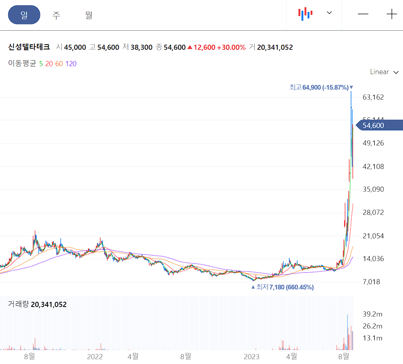
Task: Click the 35,090 price axis label
Action: (373, 189)
